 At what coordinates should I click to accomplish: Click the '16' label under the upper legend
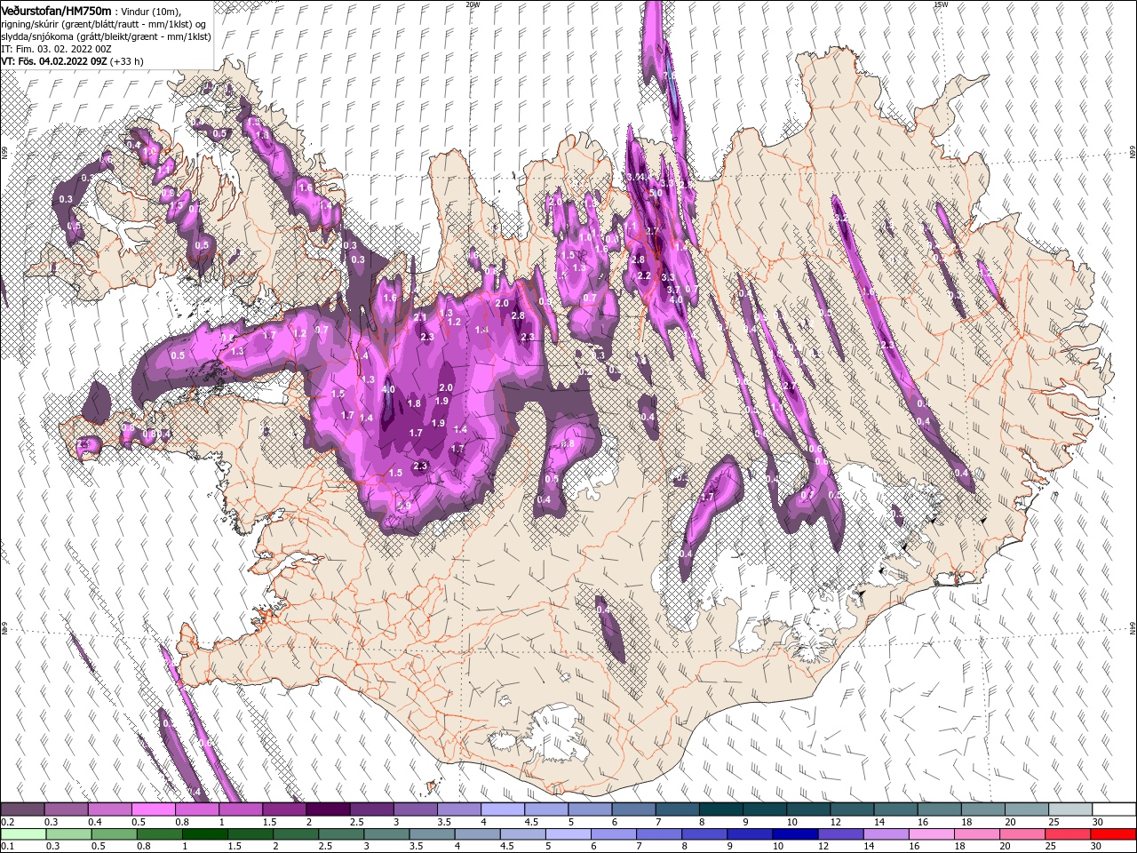point(923,822)
